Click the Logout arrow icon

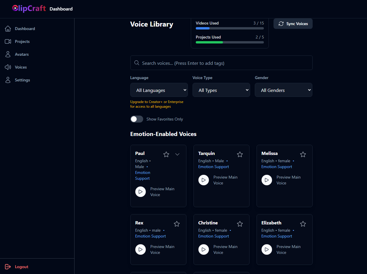8,267
